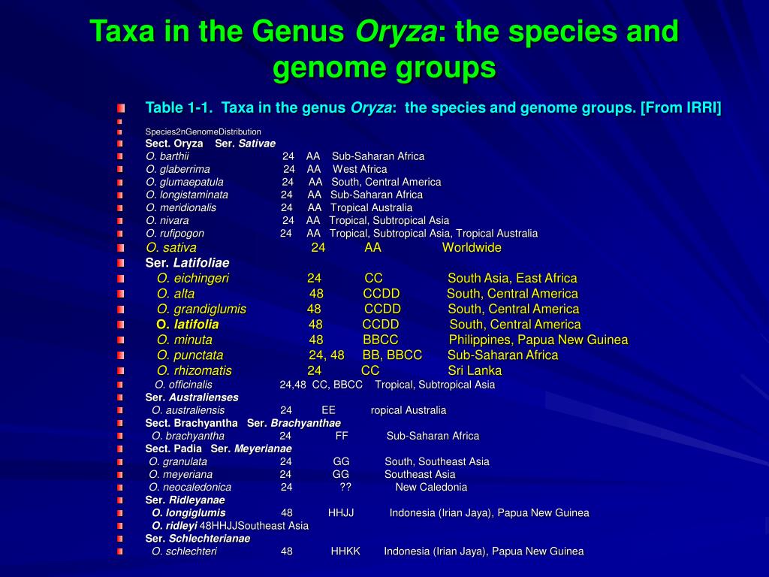
Task: Select 'EE' genome in O. australiensis row
Action: click(x=329, y=410)
